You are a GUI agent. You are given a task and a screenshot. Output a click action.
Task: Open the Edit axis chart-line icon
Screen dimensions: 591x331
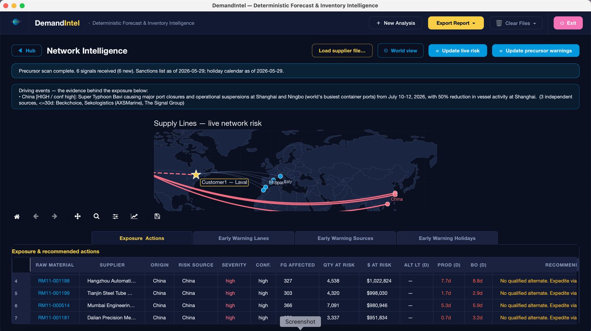tap(134, 216)
